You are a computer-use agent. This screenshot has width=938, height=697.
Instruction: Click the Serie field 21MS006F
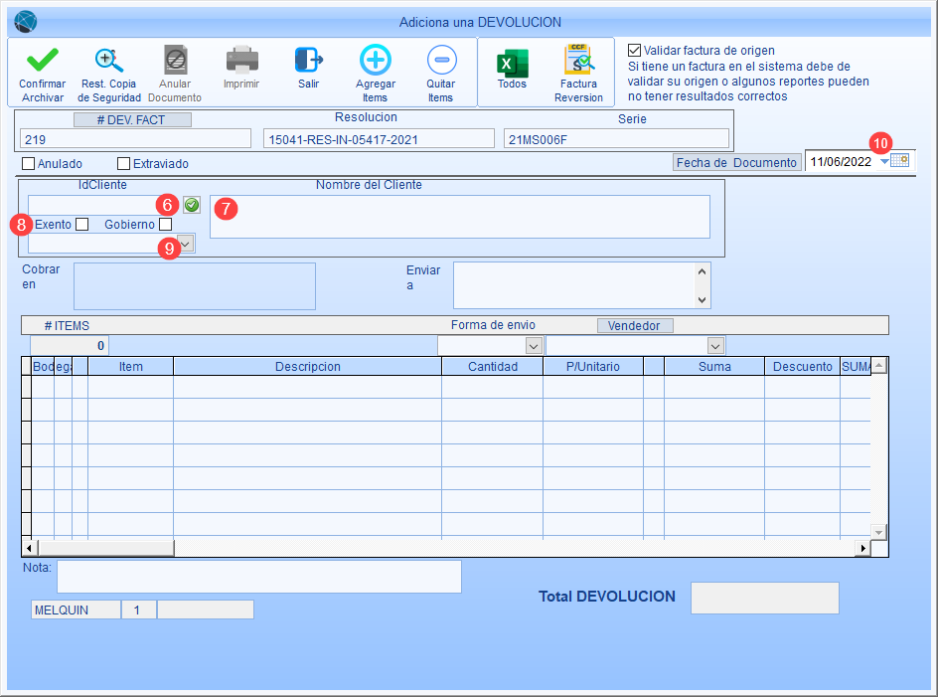click(616, 139)
